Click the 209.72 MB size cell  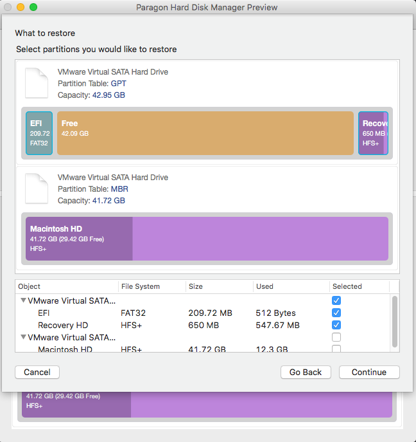[210, 313]
